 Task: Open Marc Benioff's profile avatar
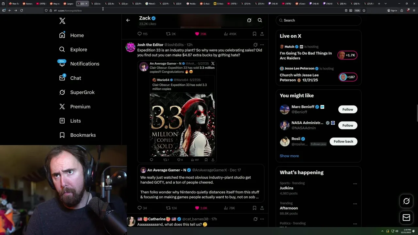285,109
